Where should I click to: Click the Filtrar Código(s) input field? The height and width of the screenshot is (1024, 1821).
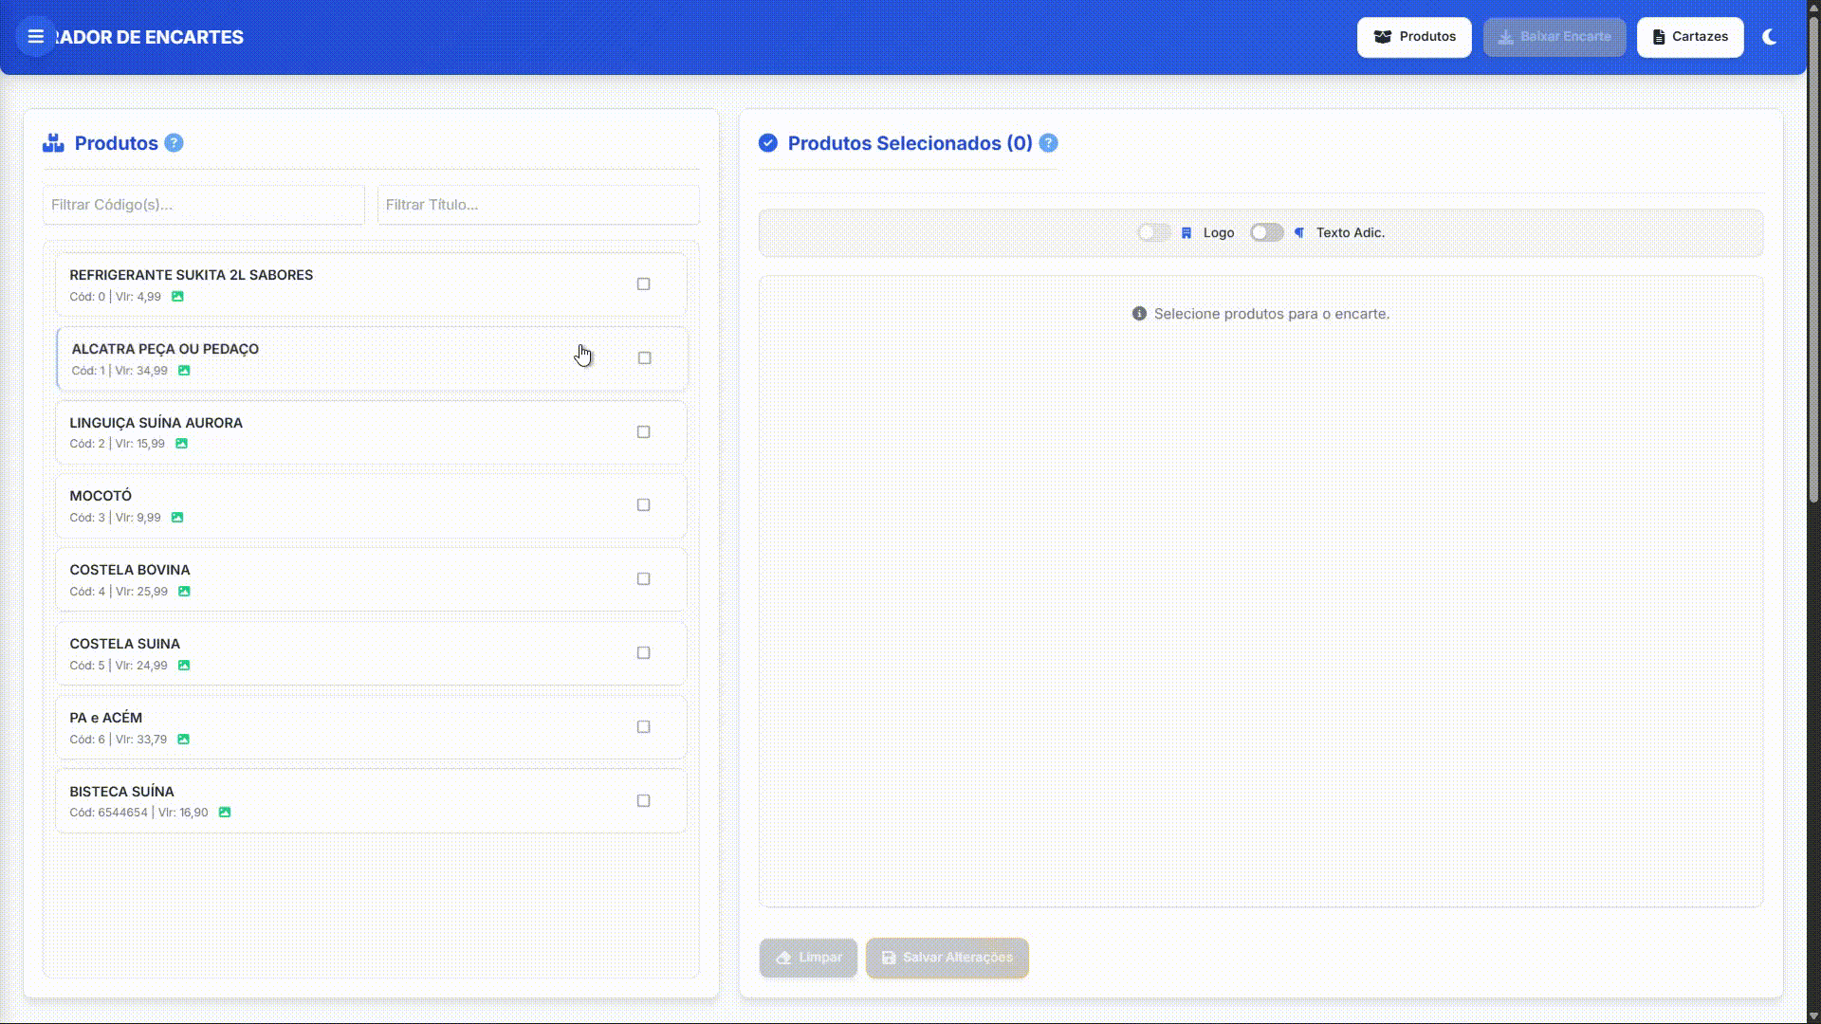(x=204, y=205)
